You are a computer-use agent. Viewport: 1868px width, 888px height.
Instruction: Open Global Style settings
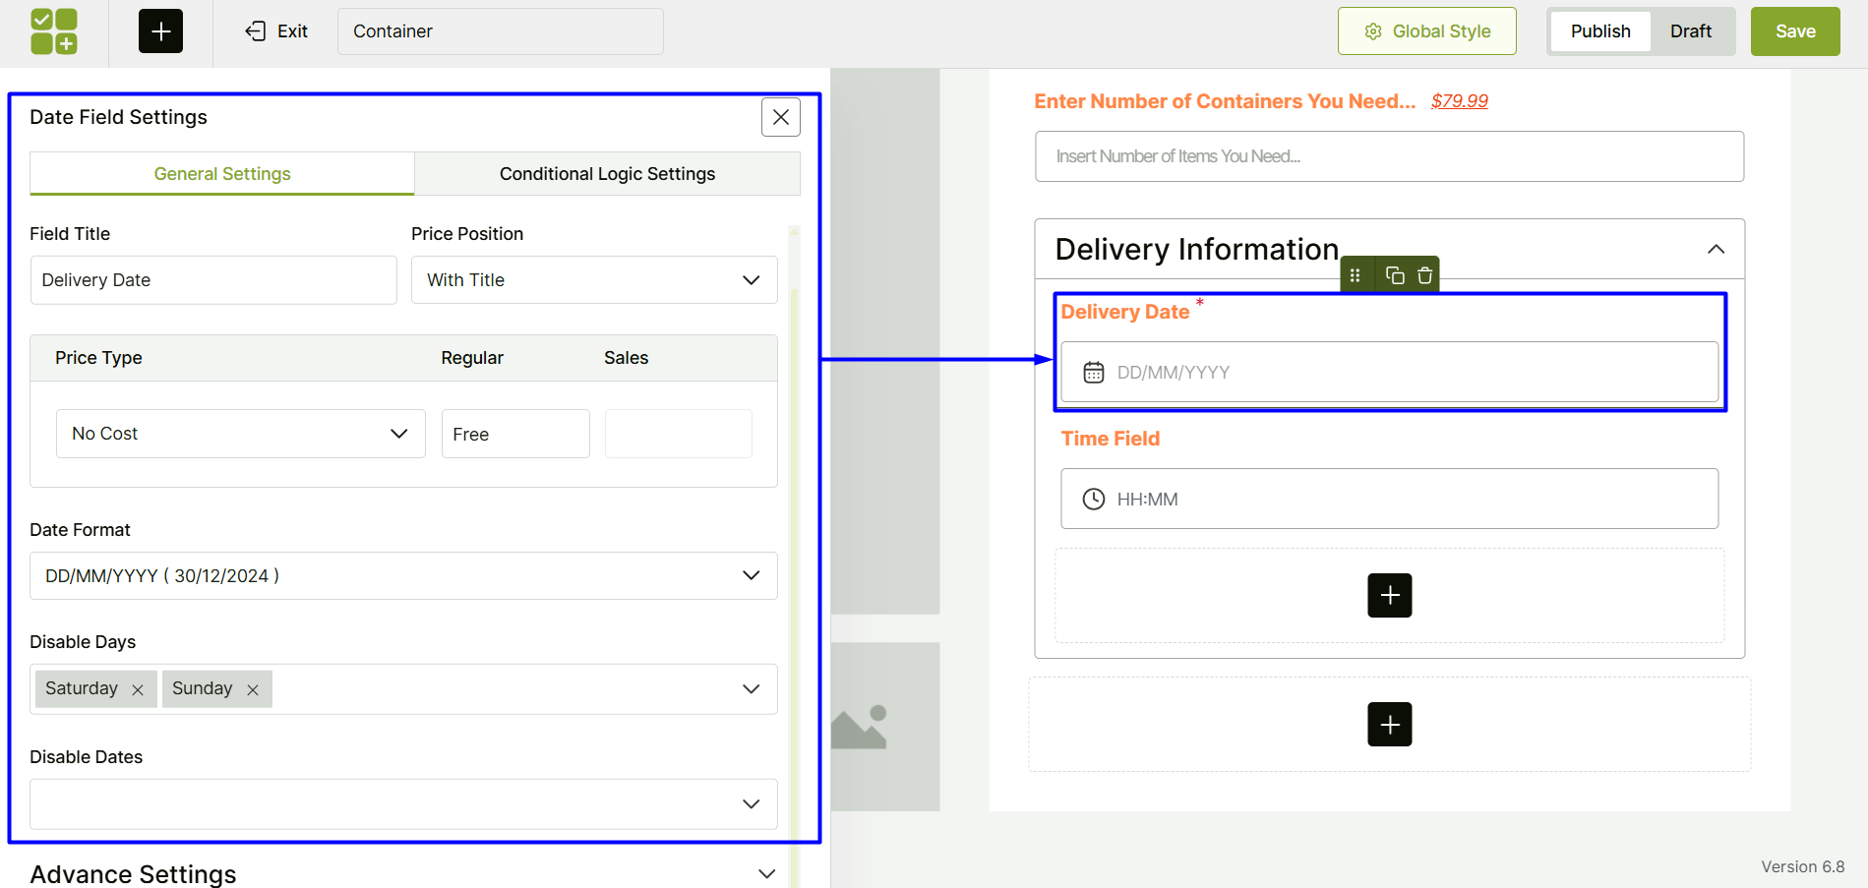coord(1426,31)
